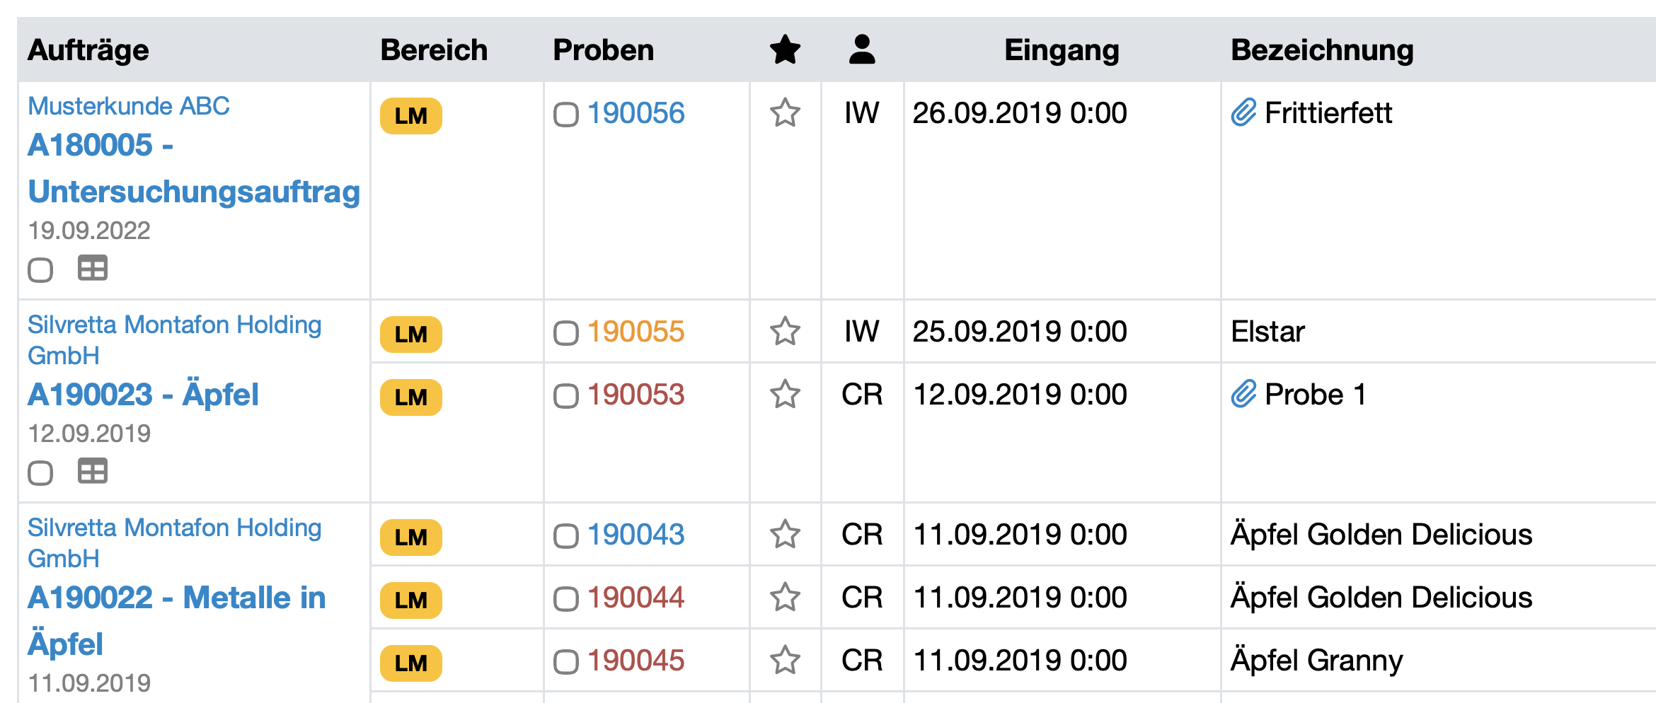The height and width of the screenshot is (703, 1656).
Task: Click the star icon in header
Action: 785,50
